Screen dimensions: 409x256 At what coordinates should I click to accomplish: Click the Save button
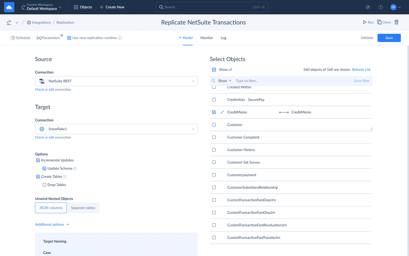pos(389,38)
